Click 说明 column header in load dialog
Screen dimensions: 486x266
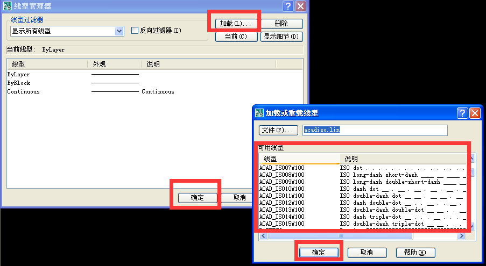(x=403, y=159)
